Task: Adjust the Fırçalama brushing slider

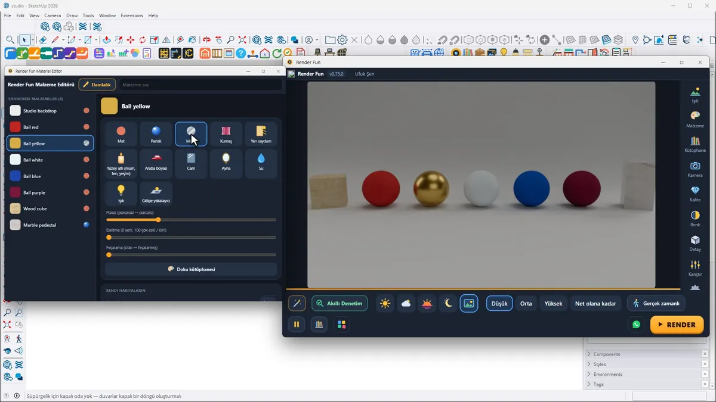Action: [x=191, y=255]
